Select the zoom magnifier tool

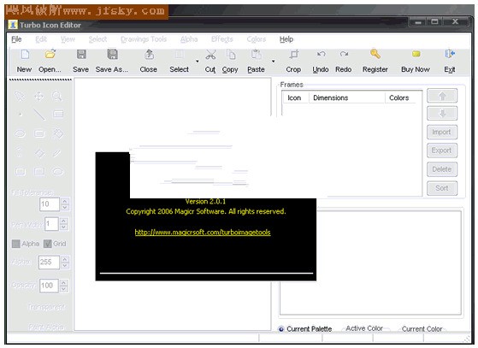click(57, 97)
